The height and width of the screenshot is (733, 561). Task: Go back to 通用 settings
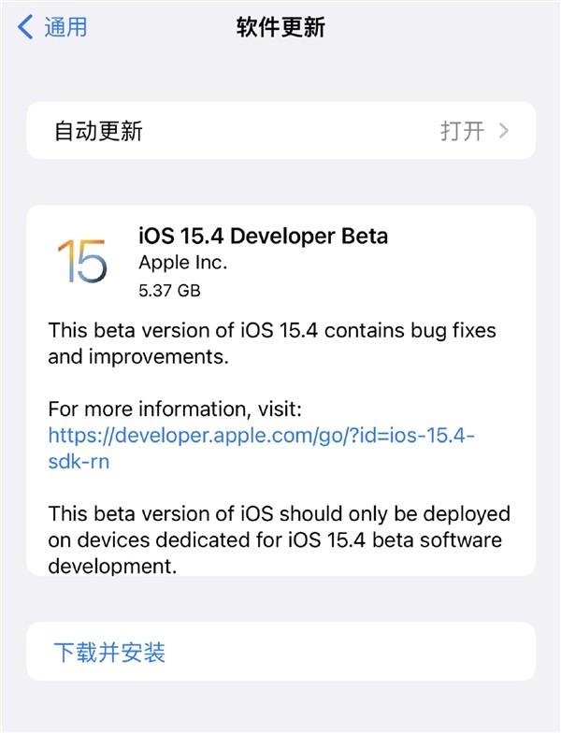[x=52, y=26]
